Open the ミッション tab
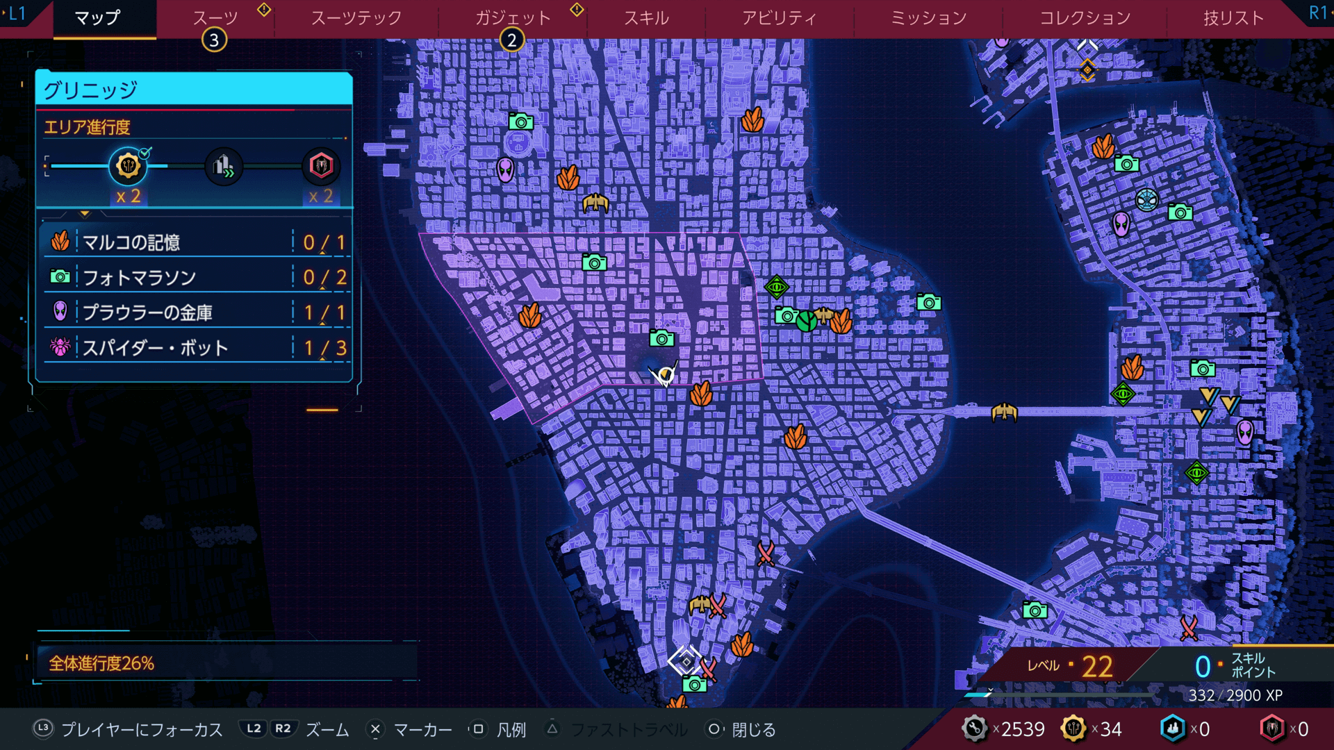1334x750 pixels. [x=928, y=18]
